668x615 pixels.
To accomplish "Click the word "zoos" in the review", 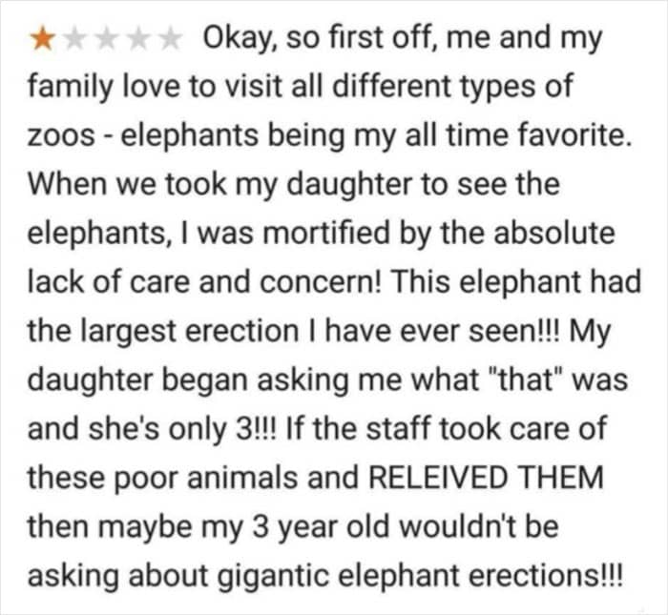I will [61, 137].
